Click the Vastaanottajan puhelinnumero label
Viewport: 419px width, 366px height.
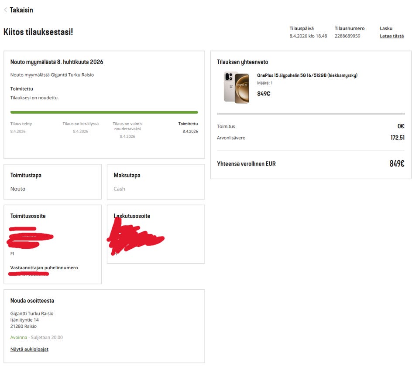44,268
